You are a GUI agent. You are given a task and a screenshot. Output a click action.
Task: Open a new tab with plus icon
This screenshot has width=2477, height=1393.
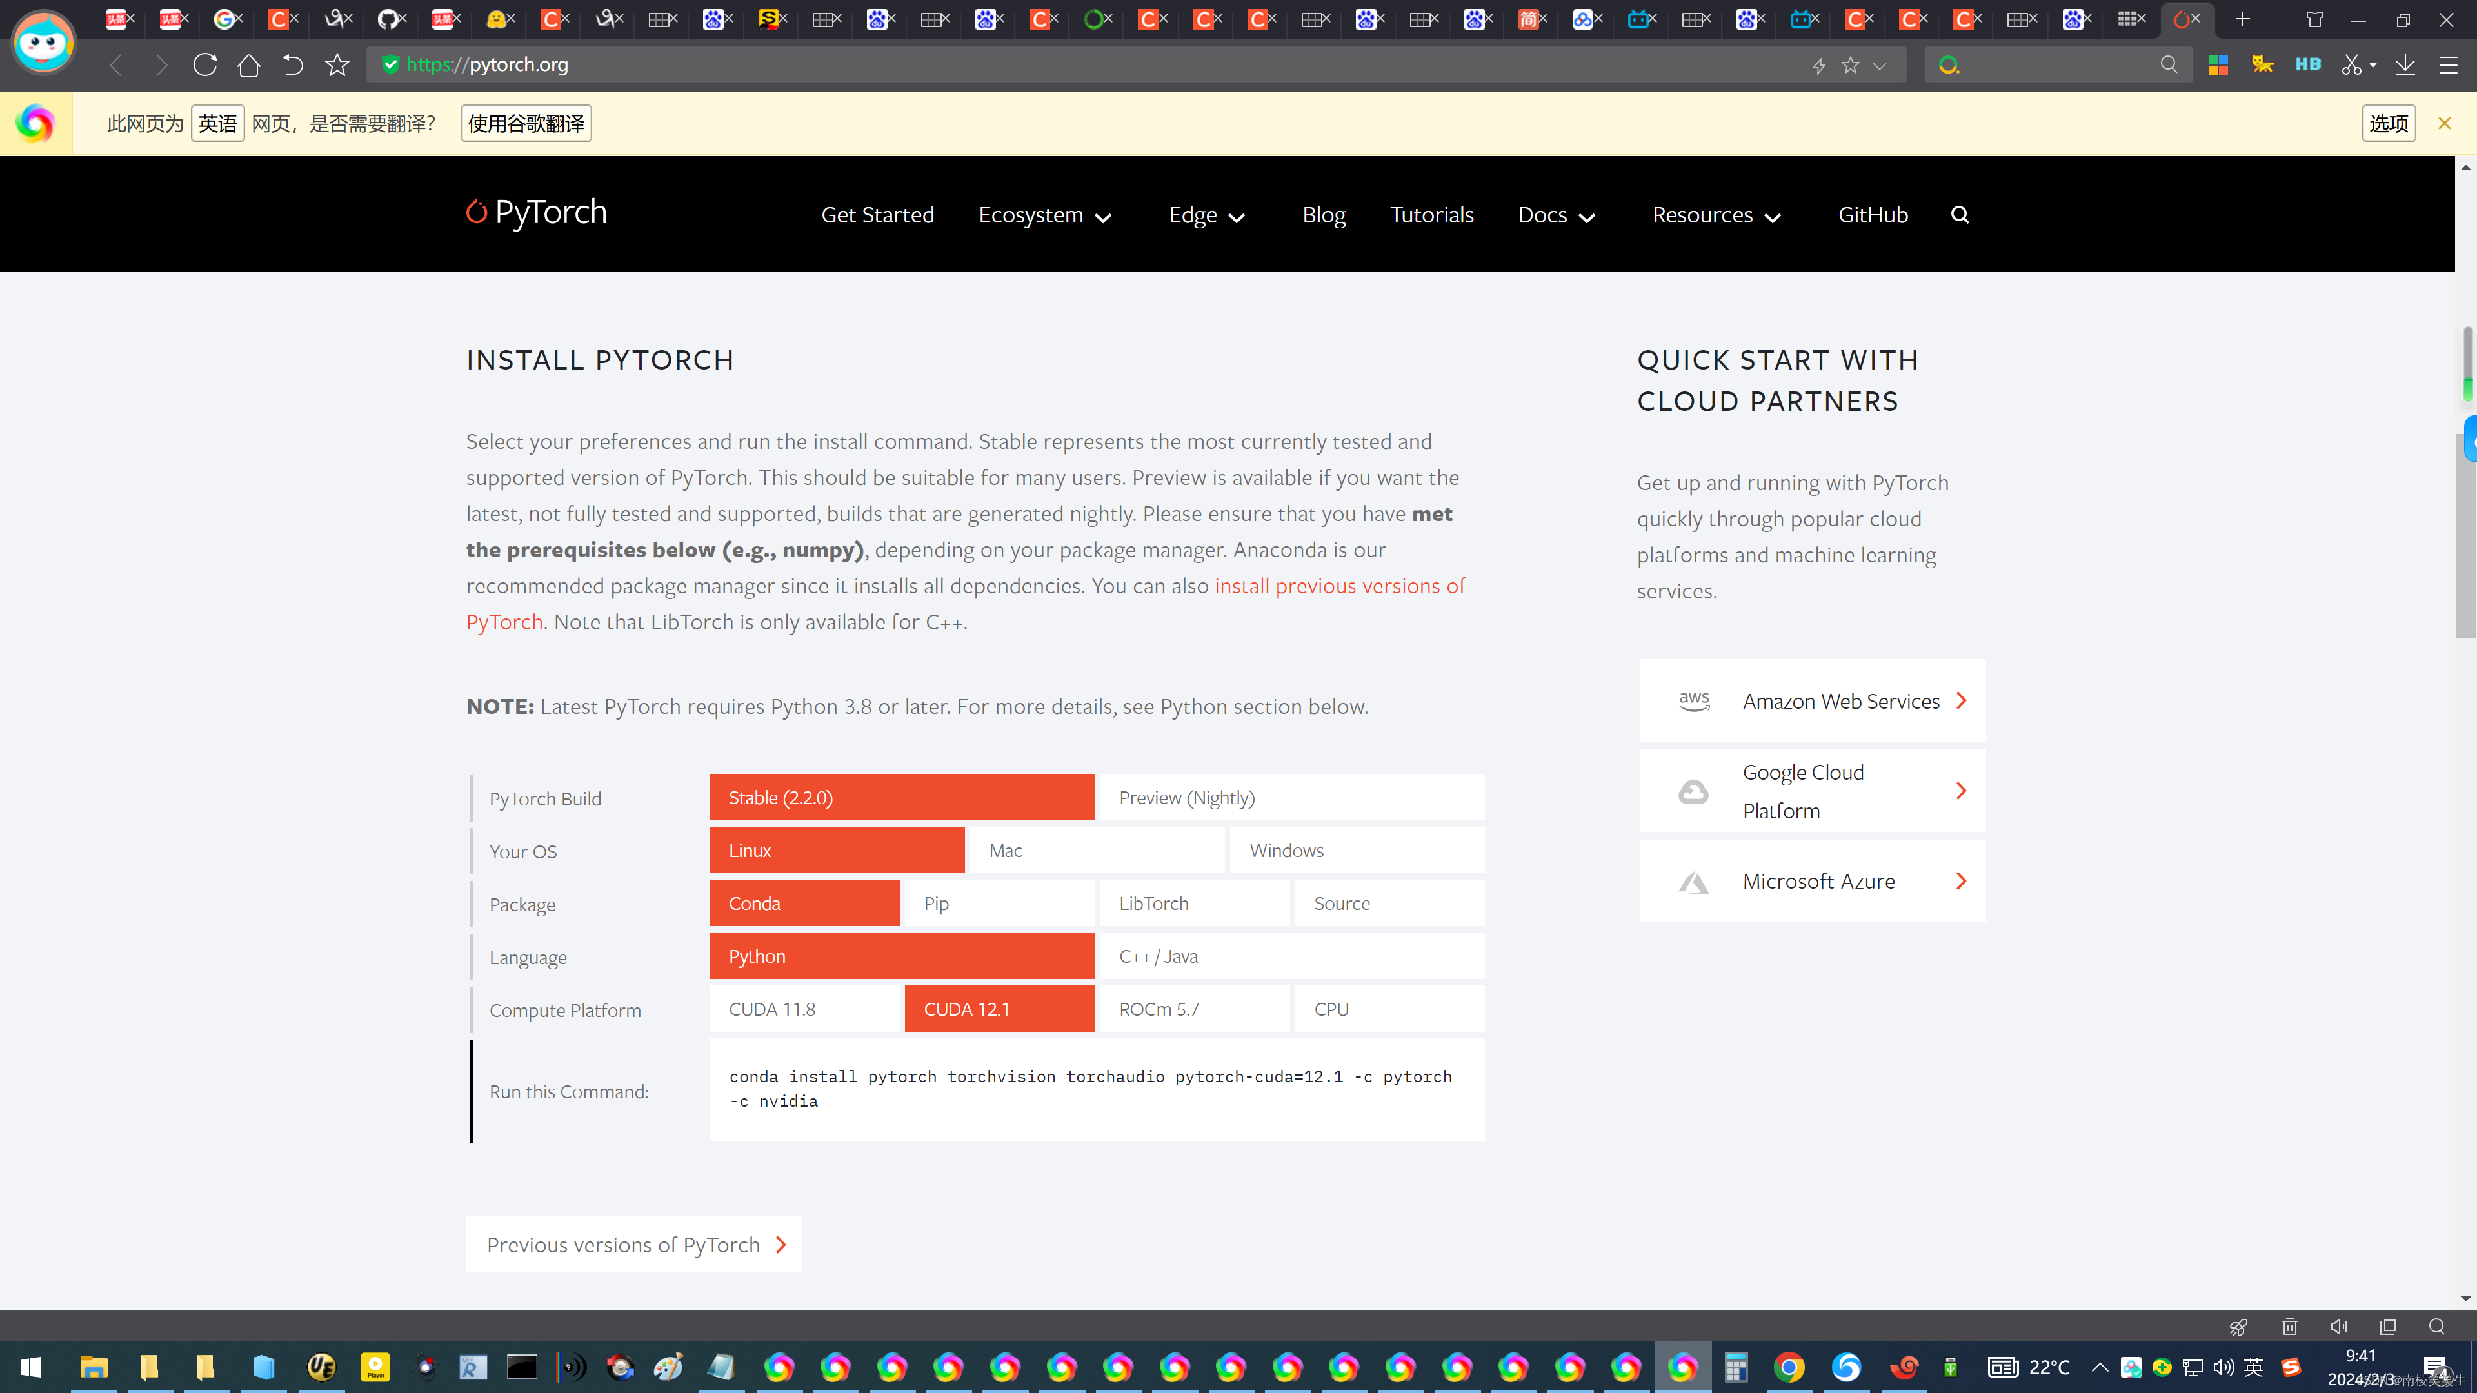pyautogui.click(x=2242, y=19)
